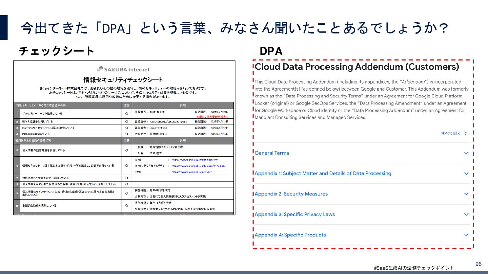Open Appendix 4: Specific Products link
488x274 pixels.
[290, 235]
